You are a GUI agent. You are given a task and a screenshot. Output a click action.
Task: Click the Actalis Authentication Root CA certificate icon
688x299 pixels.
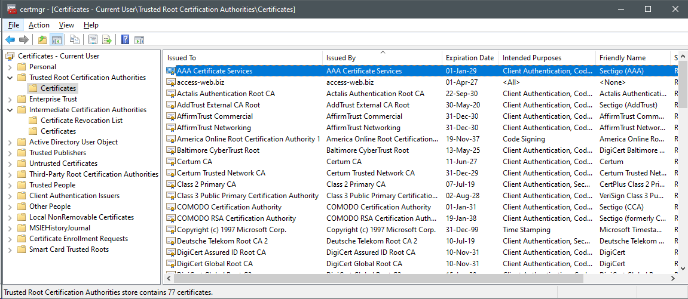point(171,93)
